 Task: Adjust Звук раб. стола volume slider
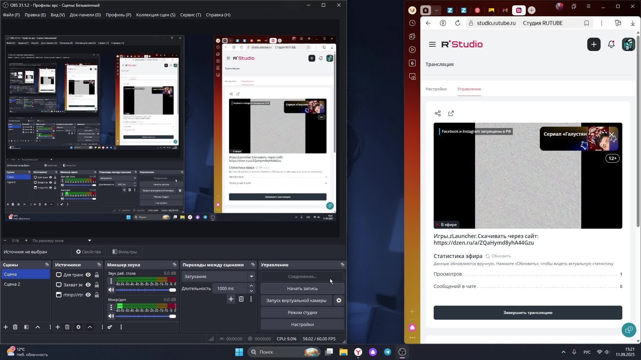pyautogui.click(x=172, y=290)
